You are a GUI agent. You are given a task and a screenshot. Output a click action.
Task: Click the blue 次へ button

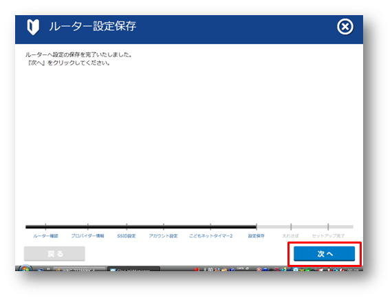[x=324, y=254]
